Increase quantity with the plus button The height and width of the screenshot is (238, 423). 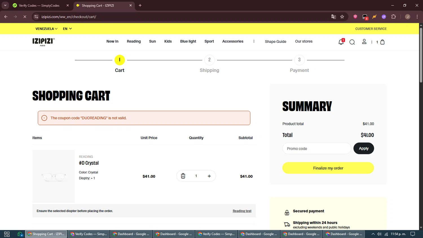click(x=209, y=176)
